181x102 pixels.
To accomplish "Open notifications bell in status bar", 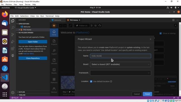I will tap(178, 98).
